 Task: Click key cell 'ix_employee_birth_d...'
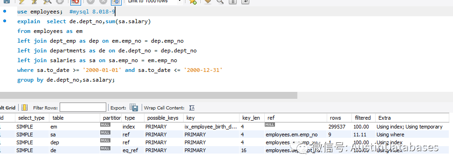(211, 127)
